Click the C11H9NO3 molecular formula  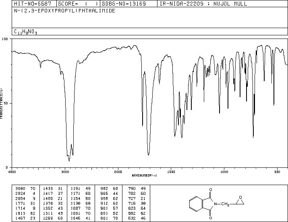tap(25, 32)
